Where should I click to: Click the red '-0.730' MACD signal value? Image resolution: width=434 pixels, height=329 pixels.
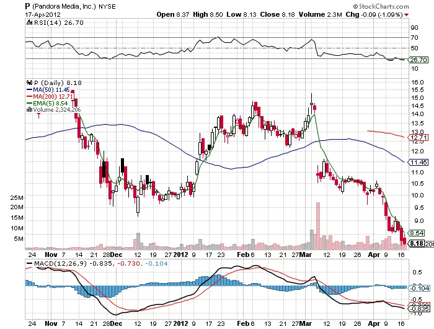click(x=129, y=264)
